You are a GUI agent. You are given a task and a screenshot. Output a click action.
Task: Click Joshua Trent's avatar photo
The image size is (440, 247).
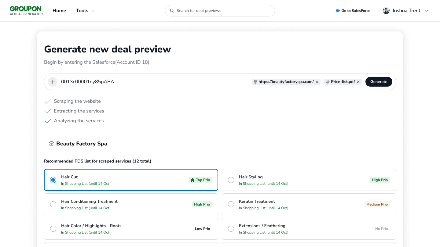pyautogui.click(x=386, y=11)
